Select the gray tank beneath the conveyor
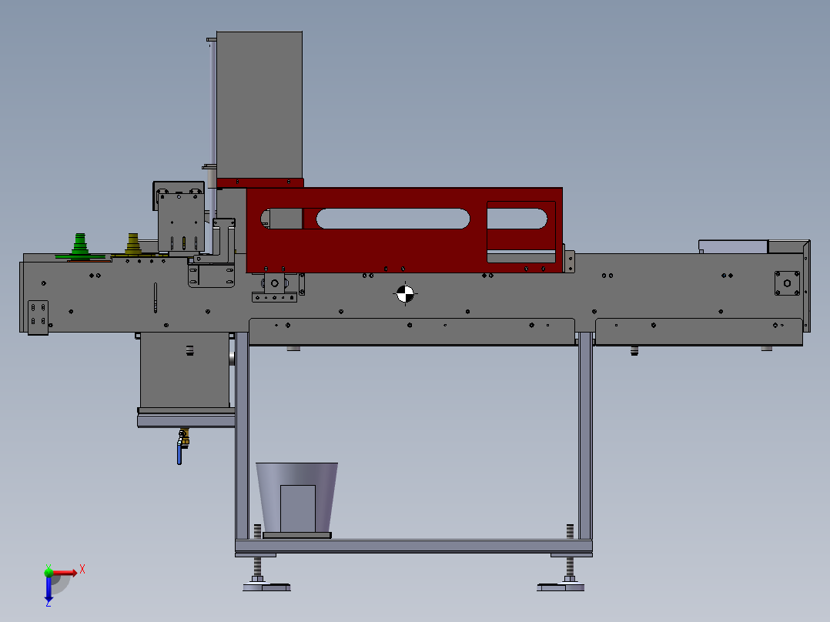The width and height of the screenshot is (830, 622). tap(185, 370)
